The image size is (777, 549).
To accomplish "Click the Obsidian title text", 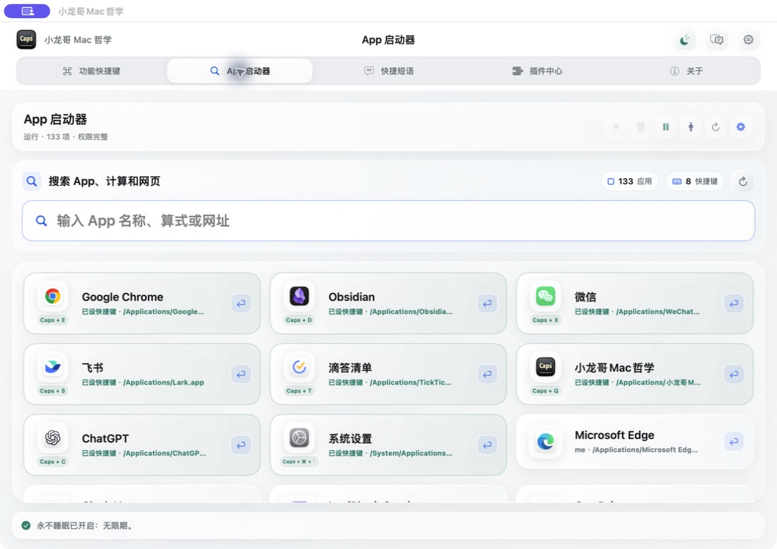I will click(x=352, y=297).
